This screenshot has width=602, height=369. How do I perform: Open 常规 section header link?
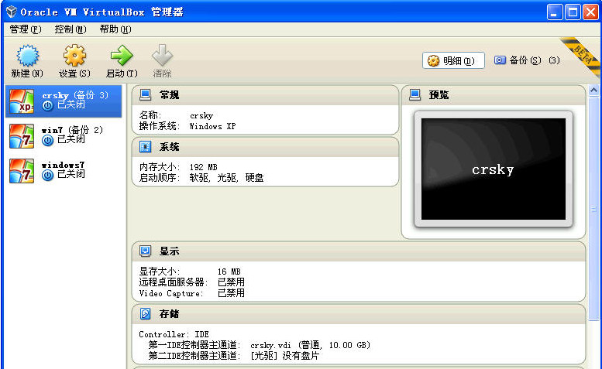(170, 95)
